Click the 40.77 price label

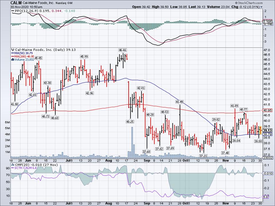pos(244,110)
